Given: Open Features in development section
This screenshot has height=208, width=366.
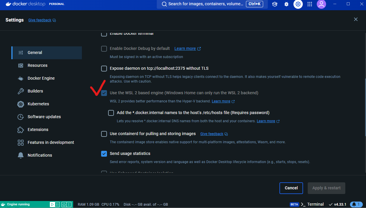Looking at the screenshot, I should click(x=47, y=142).
